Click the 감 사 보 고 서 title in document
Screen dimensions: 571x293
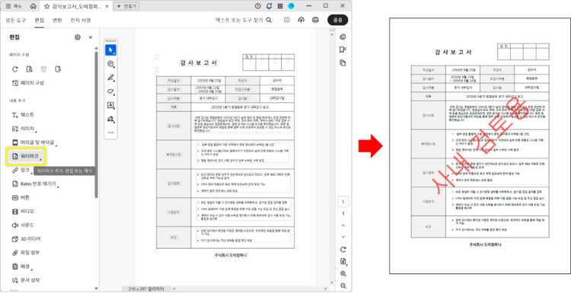(x=199, y=63)
